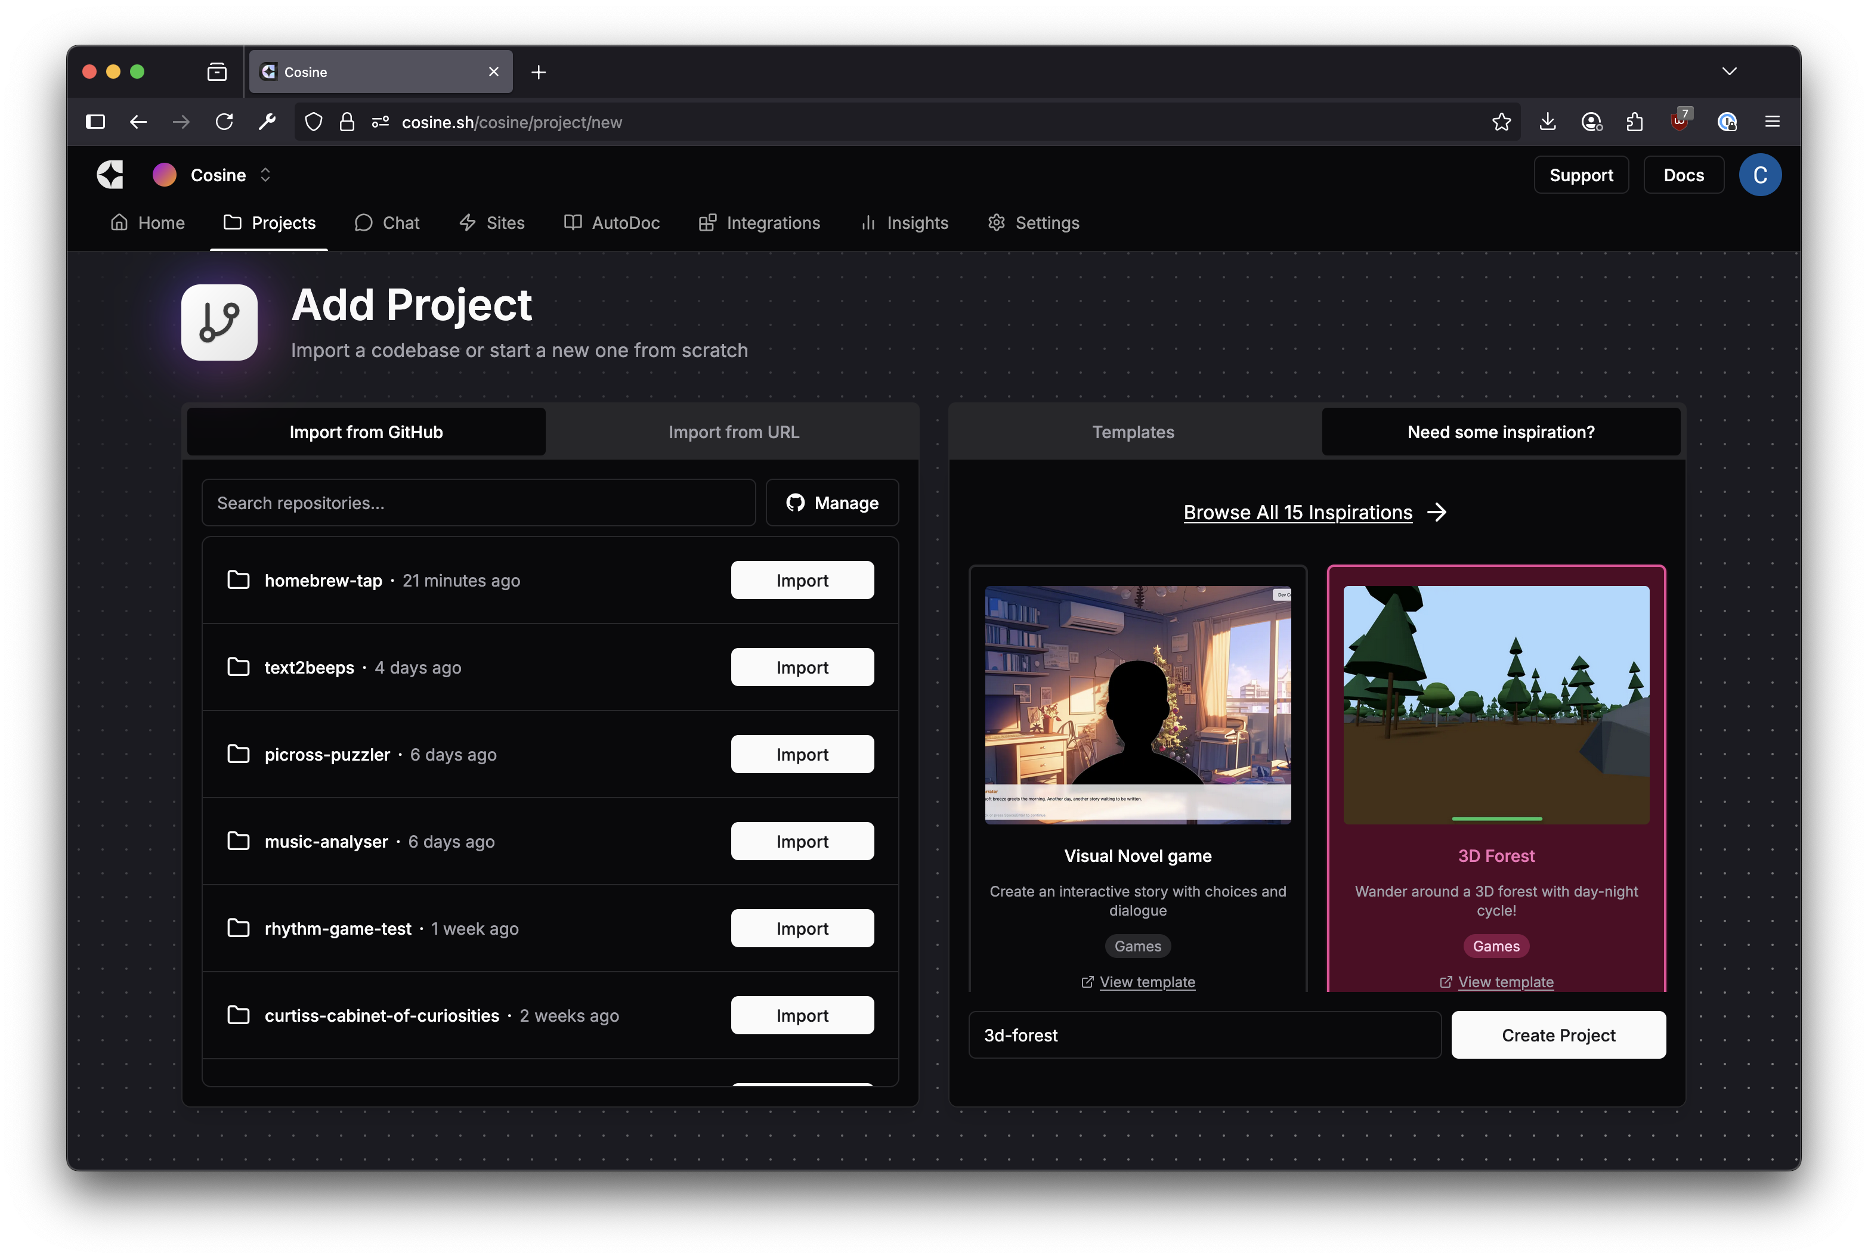Image resolution: width=1868 pixels, height=1259 pixels.
Task: Open the Chat nav tab
Action: point(387,223)
